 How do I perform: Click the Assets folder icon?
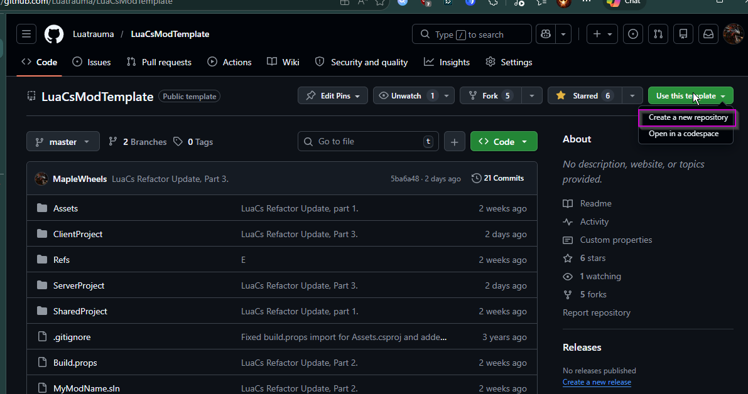42,208
